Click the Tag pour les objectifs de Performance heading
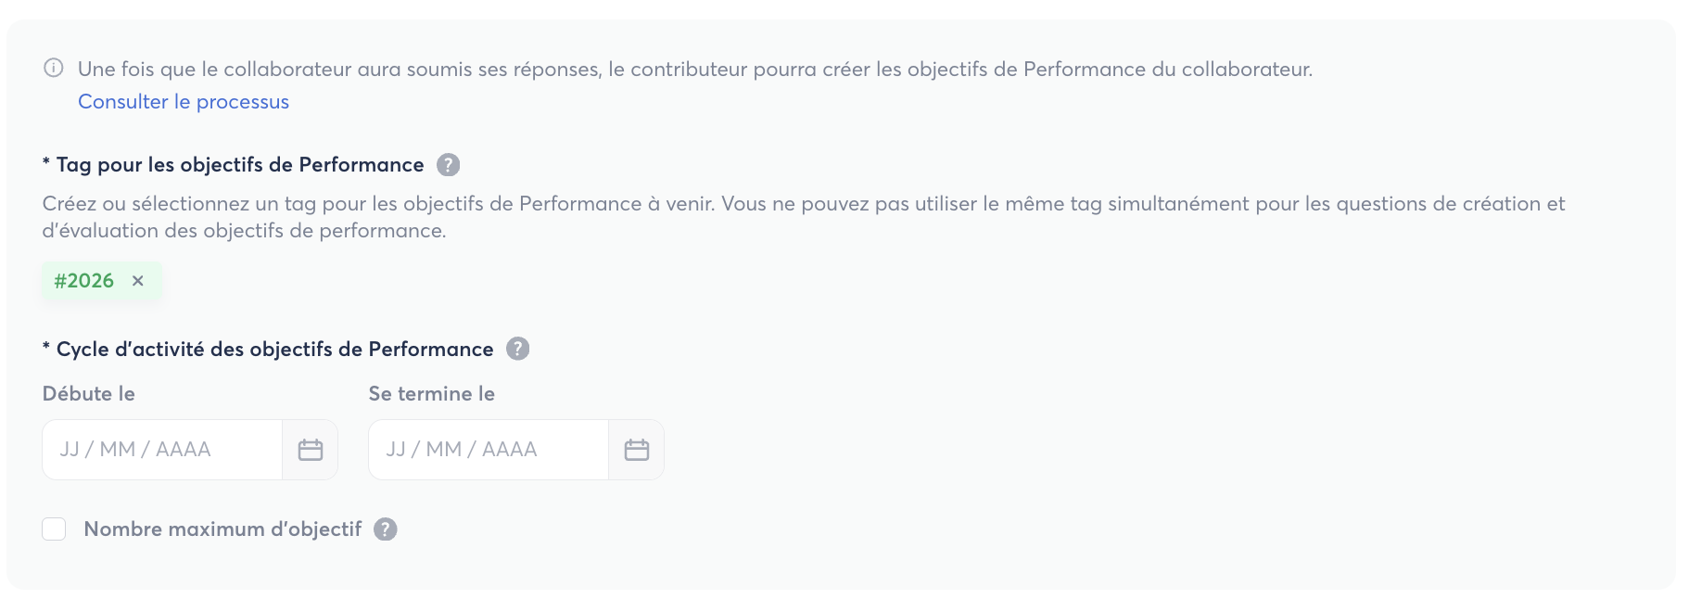This screenshot has height=599, width=1689. 240,165
